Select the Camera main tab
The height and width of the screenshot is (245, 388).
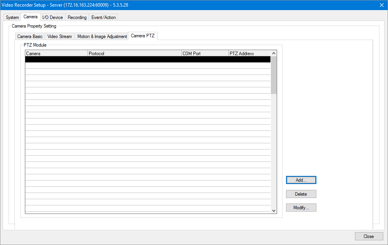tap(30, 17)
